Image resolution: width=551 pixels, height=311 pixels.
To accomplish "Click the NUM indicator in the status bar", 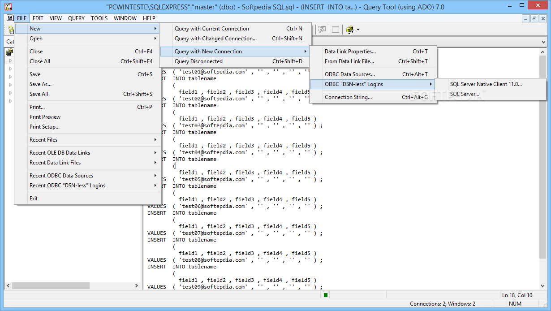I will tap(515, 304).
